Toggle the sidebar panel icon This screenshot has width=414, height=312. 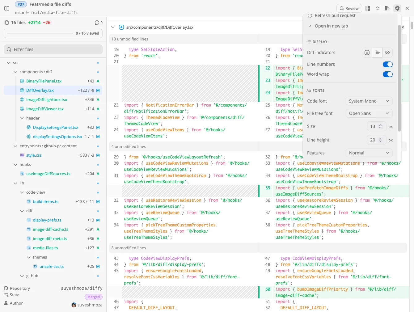click(7, 8)
